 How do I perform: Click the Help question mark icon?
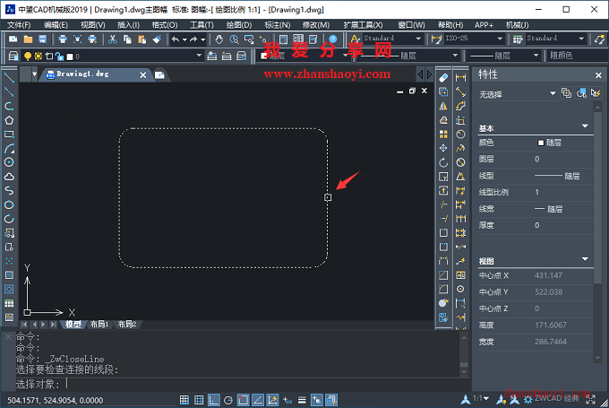point(333,39)
